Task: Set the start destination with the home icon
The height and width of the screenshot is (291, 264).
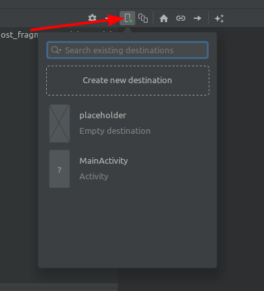Action: (164, 18)
